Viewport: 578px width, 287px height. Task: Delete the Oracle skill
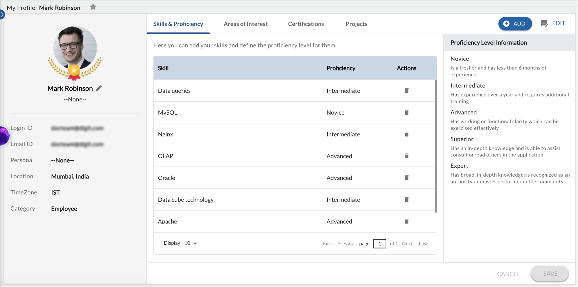tap(407, 178)
